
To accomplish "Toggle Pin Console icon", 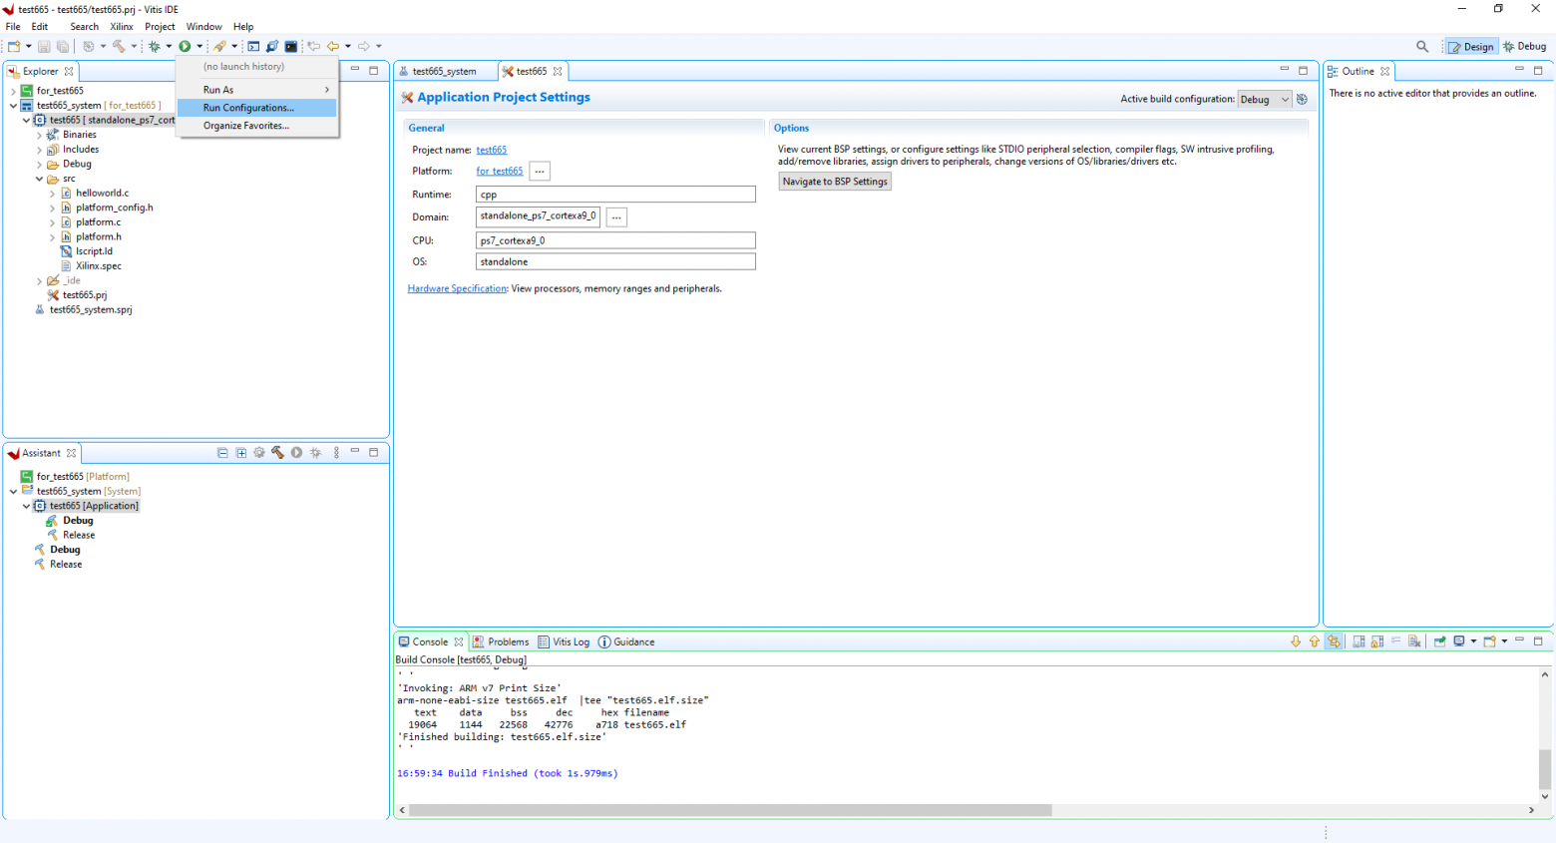I will 1440,641.
